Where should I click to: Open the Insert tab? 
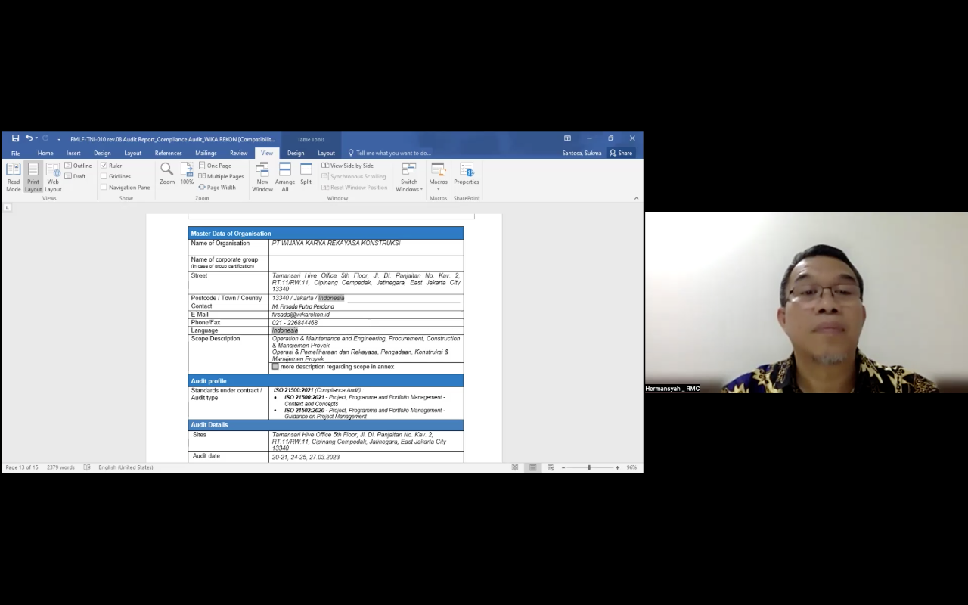click(73, 153)
